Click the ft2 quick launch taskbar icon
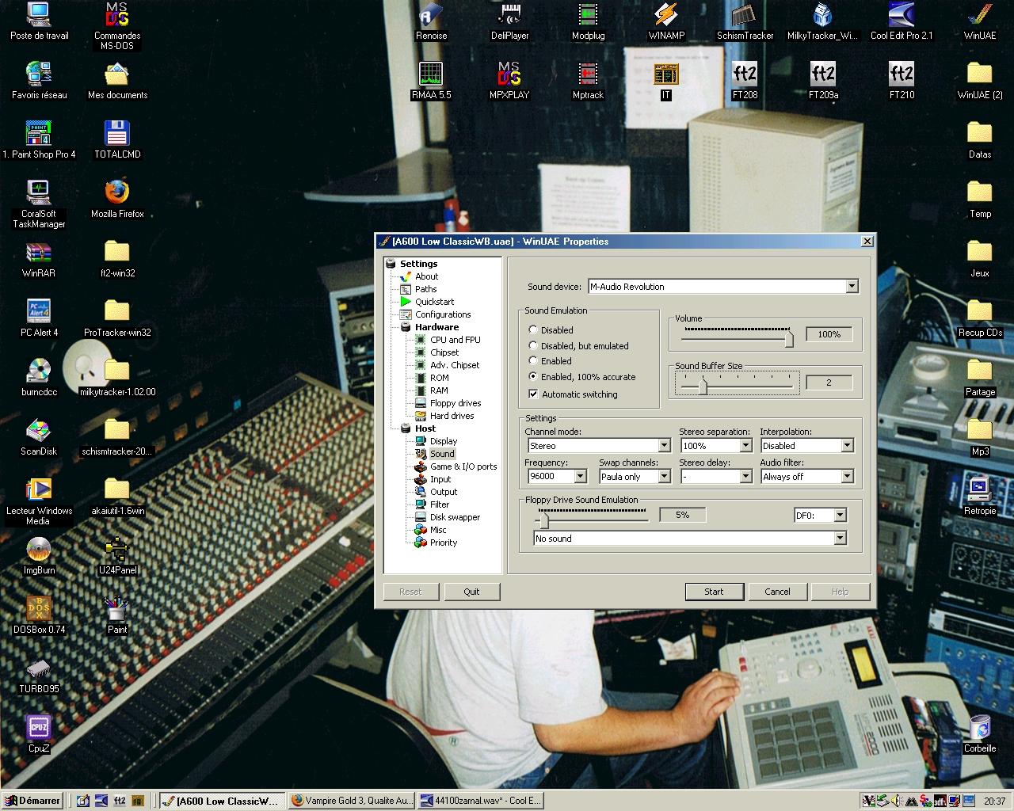The width and height of the screenshot is (1014, 811). [120, 801]
